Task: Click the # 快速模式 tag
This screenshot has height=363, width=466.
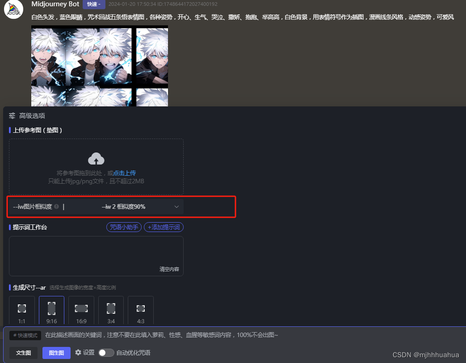Action: (25, 335)
